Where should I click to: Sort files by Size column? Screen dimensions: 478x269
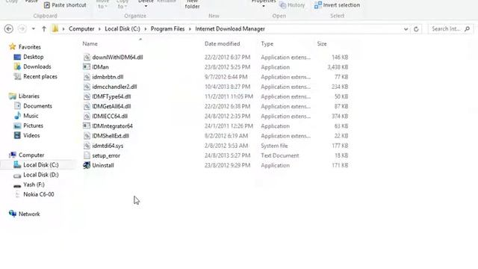[x=322, y=43]
